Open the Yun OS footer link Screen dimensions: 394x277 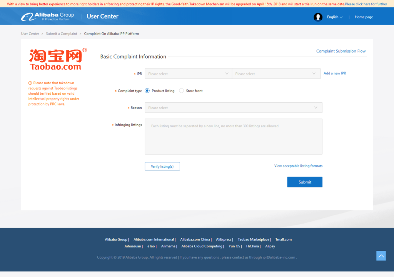[234, 246]
